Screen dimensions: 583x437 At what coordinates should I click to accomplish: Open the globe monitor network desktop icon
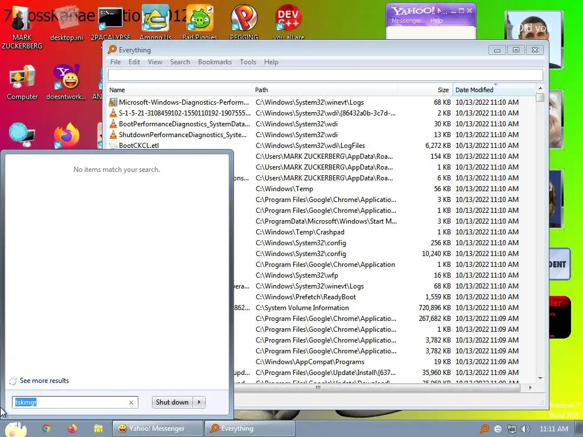[x=22, y=135]
